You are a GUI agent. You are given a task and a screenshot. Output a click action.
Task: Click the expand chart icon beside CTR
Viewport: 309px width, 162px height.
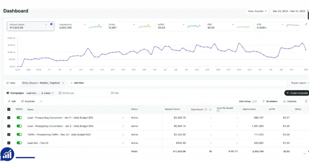(x=306, y=24)
